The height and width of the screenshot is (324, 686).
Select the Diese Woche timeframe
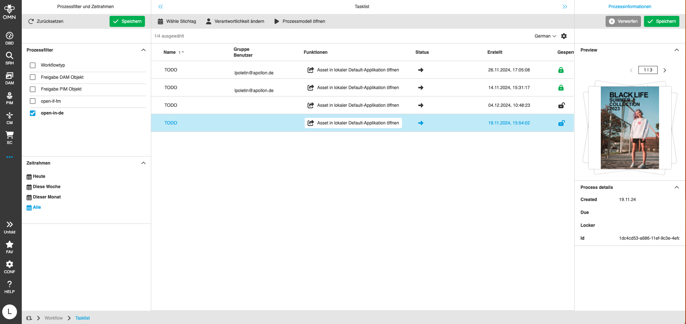(44, 187)
